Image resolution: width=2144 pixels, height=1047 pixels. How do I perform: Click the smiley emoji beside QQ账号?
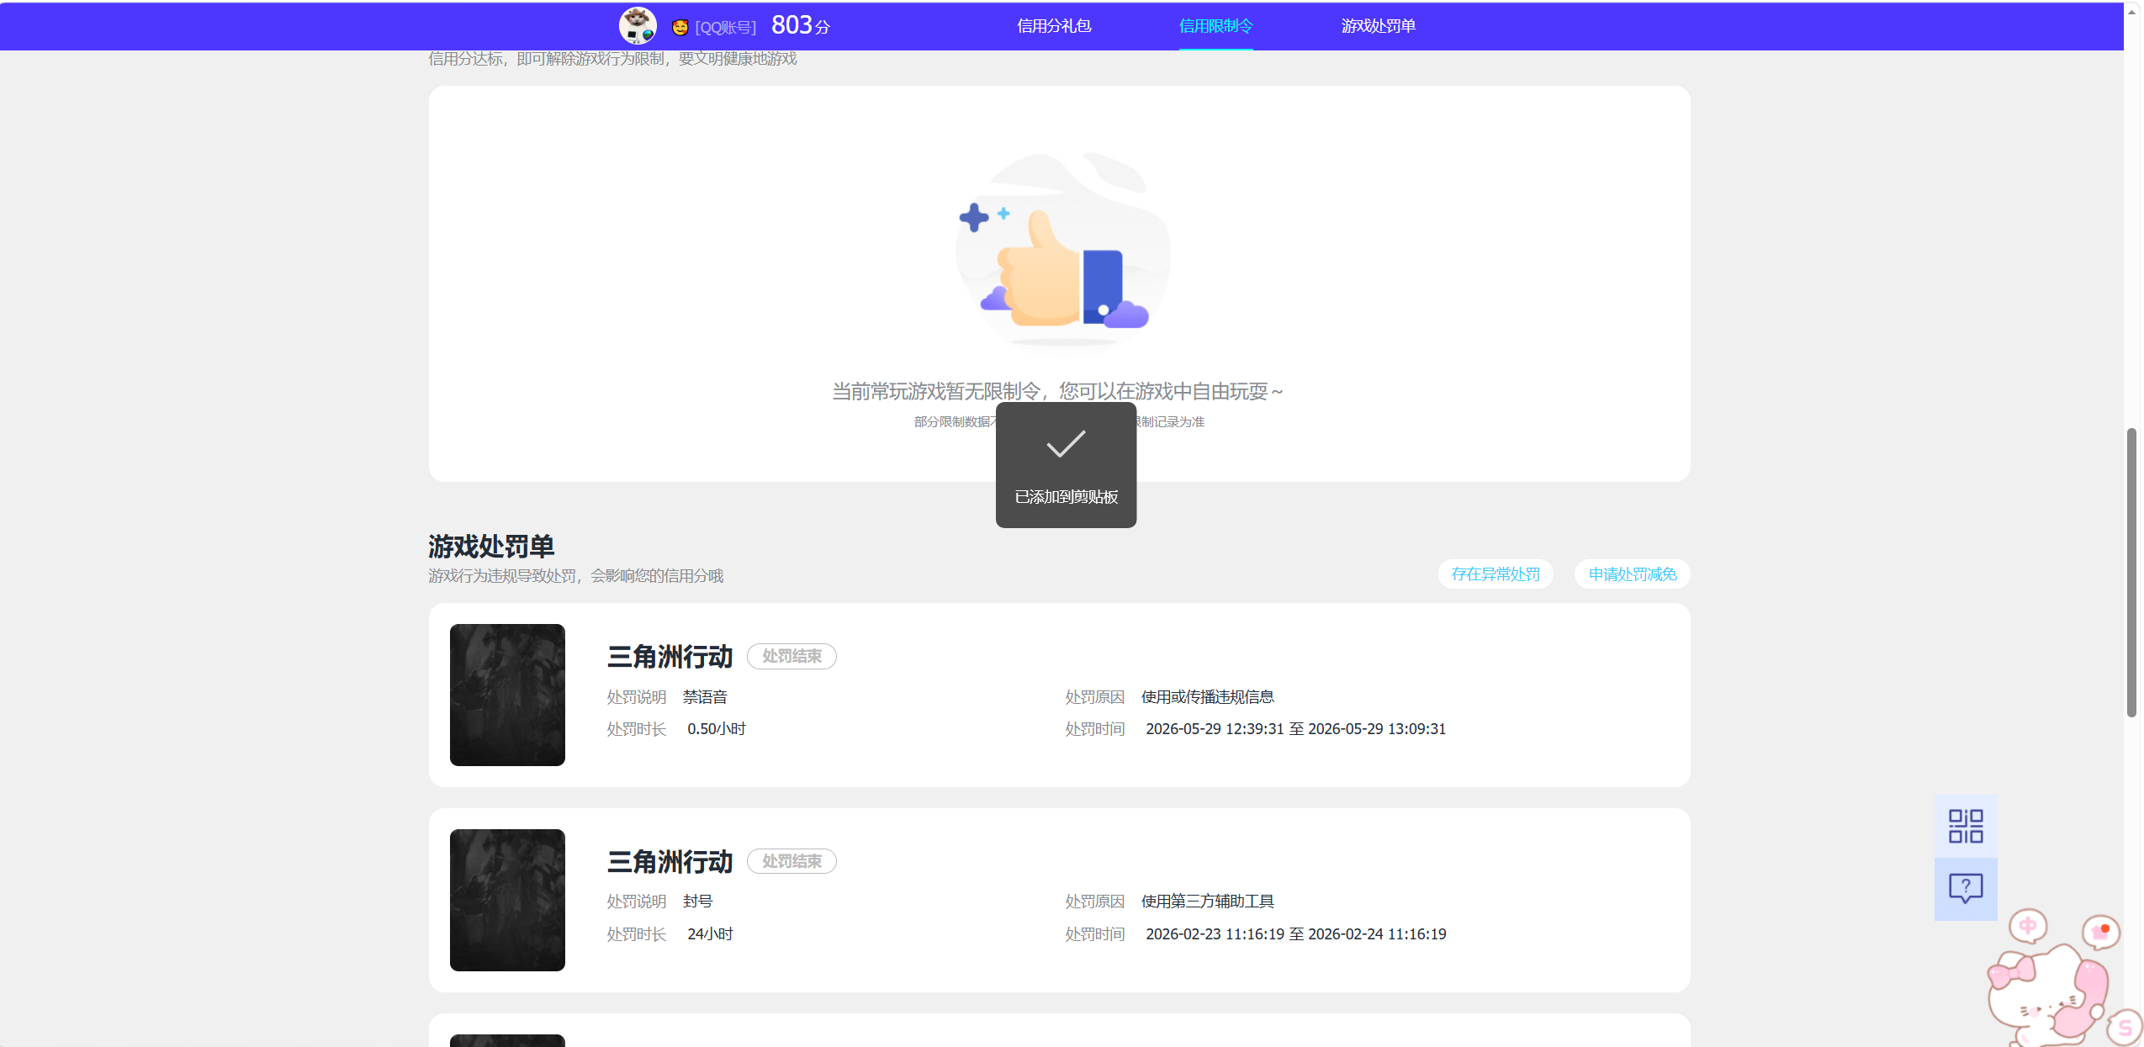pyautogui.click(x=680, y=27)
